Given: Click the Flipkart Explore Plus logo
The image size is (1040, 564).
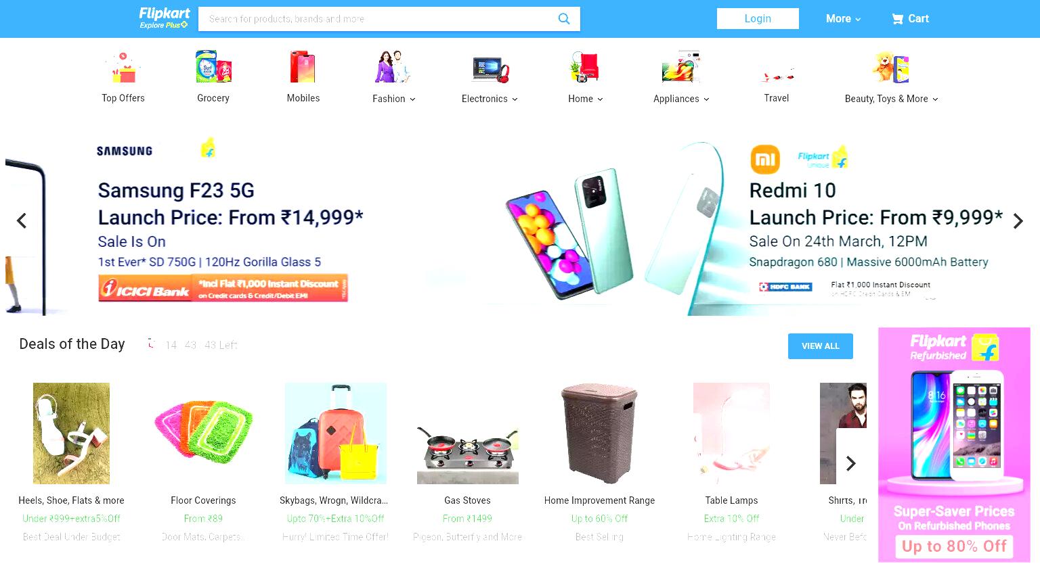Looking at the screenshot, I should pos(164,18).
